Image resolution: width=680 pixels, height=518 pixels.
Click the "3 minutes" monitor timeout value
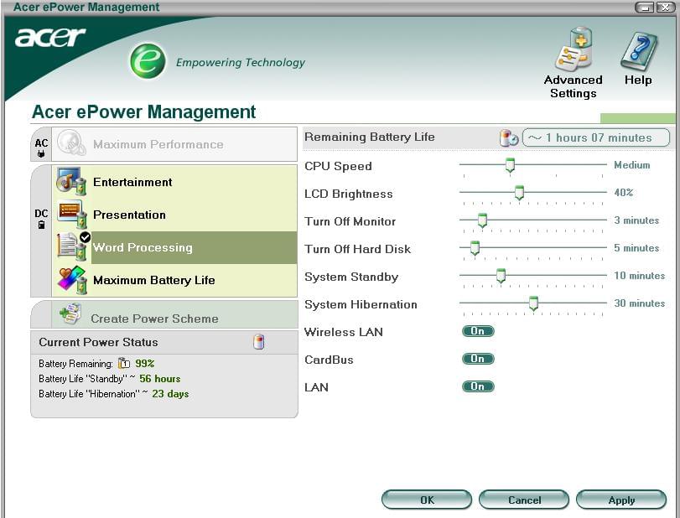(636, 220)
